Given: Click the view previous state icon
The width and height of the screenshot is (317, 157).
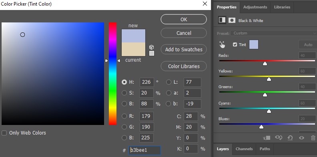Looking at the screenshot, I should tap(279, 138).
